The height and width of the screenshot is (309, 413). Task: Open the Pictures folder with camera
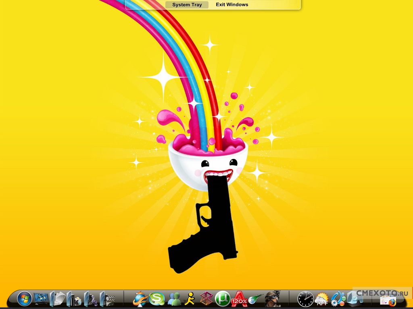(75, 299)
